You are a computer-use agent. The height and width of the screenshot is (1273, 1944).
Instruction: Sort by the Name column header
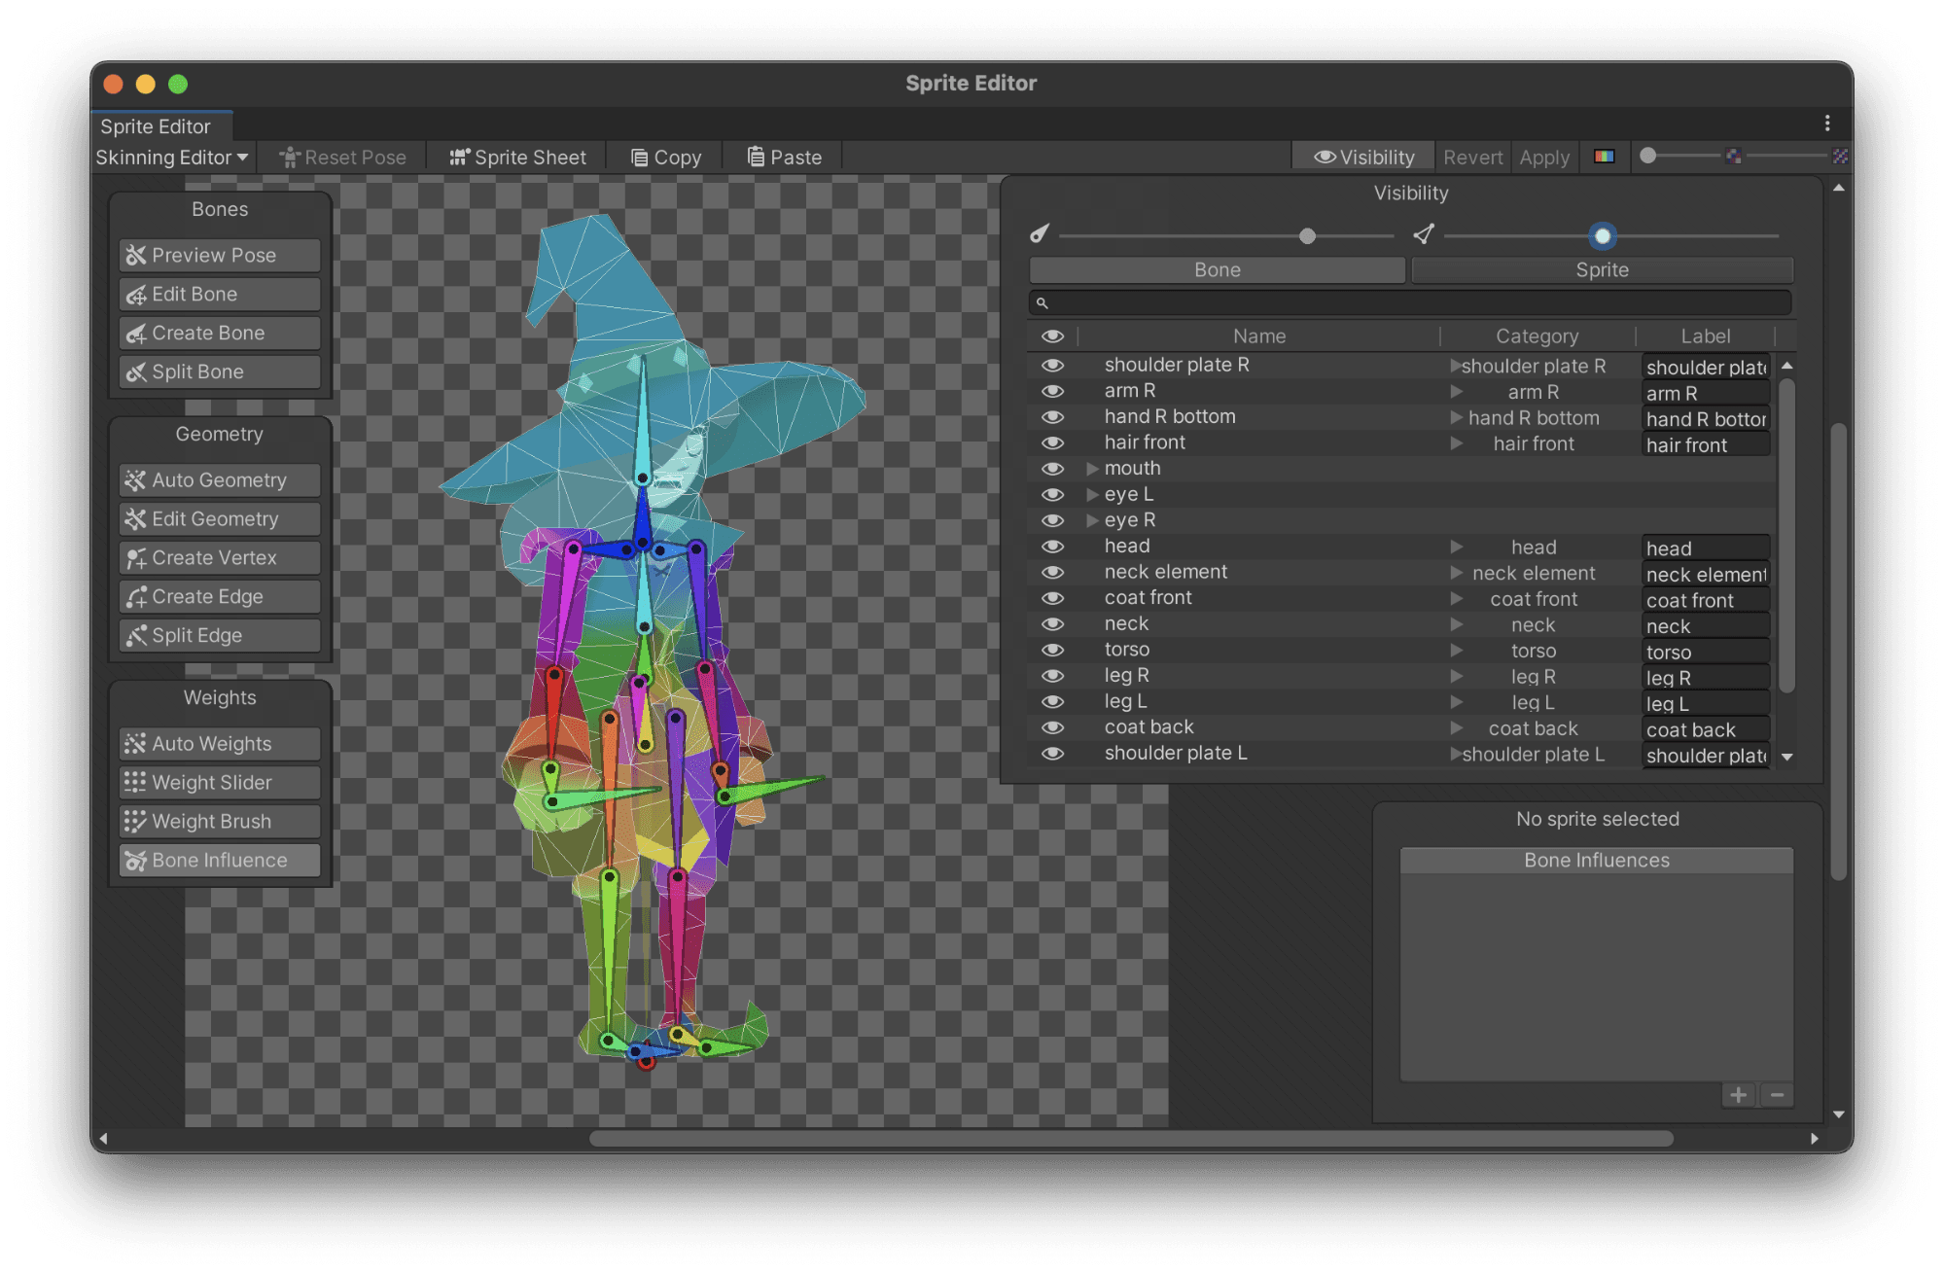pos(1258,336)
